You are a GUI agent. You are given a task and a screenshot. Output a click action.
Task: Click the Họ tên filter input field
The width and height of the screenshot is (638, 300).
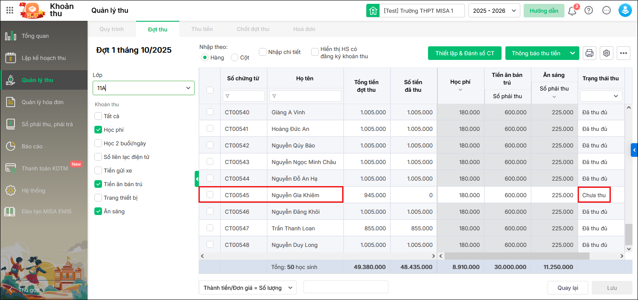click(305, 96)
